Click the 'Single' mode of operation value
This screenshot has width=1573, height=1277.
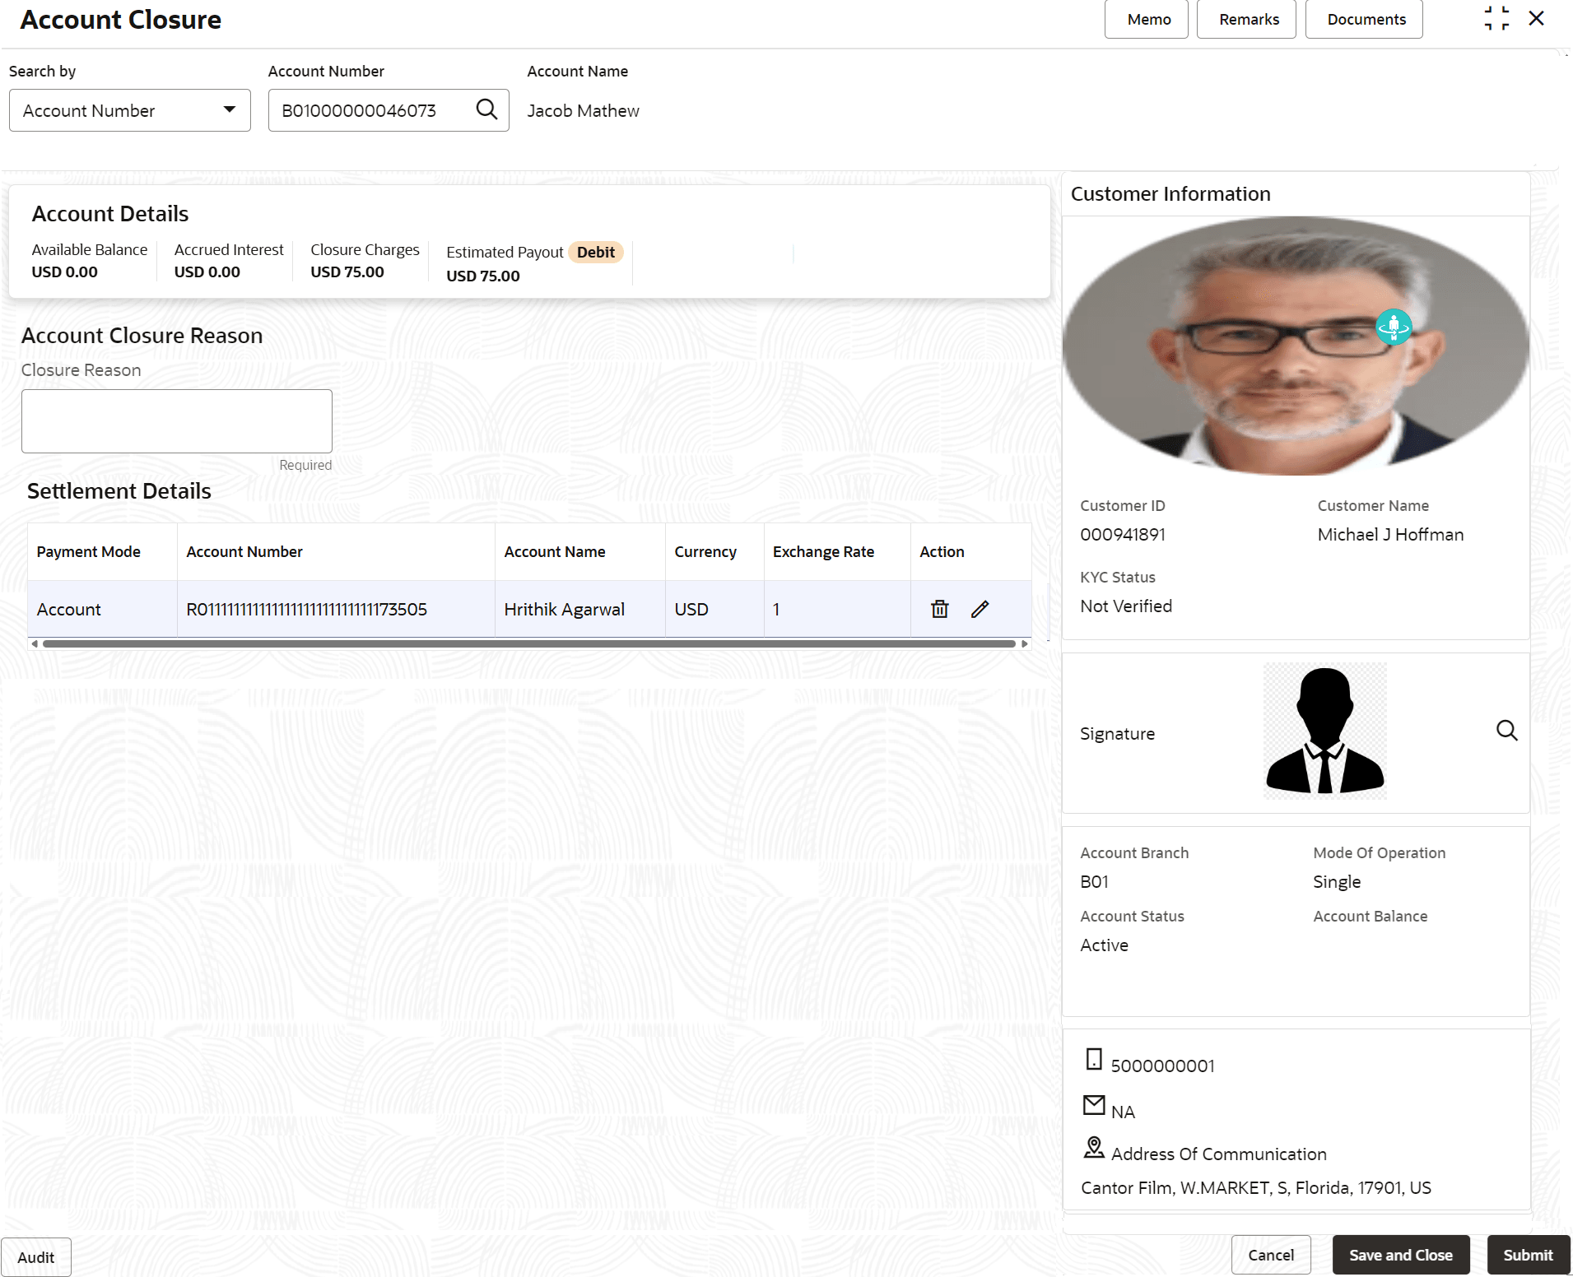pos(1337,882)
